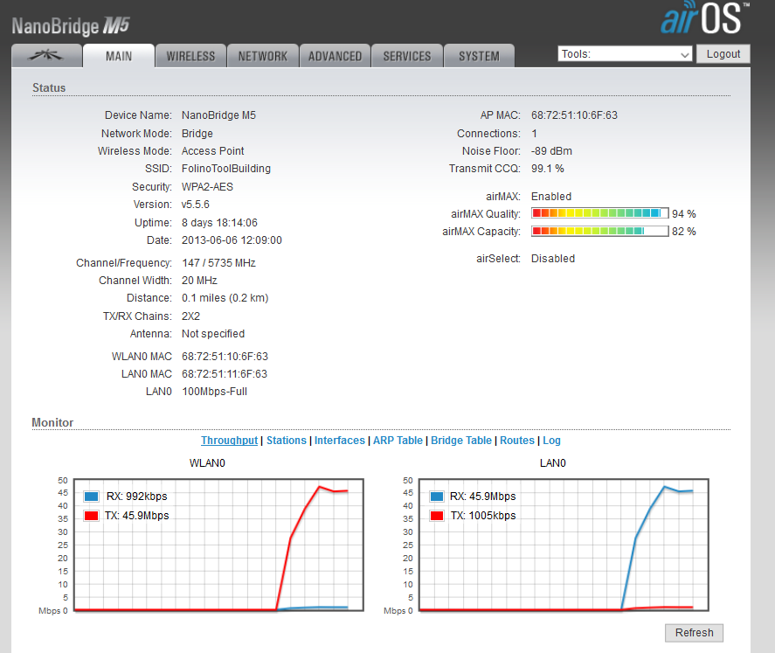Open the Bridge Table link
775x653 pixels.
460,441
